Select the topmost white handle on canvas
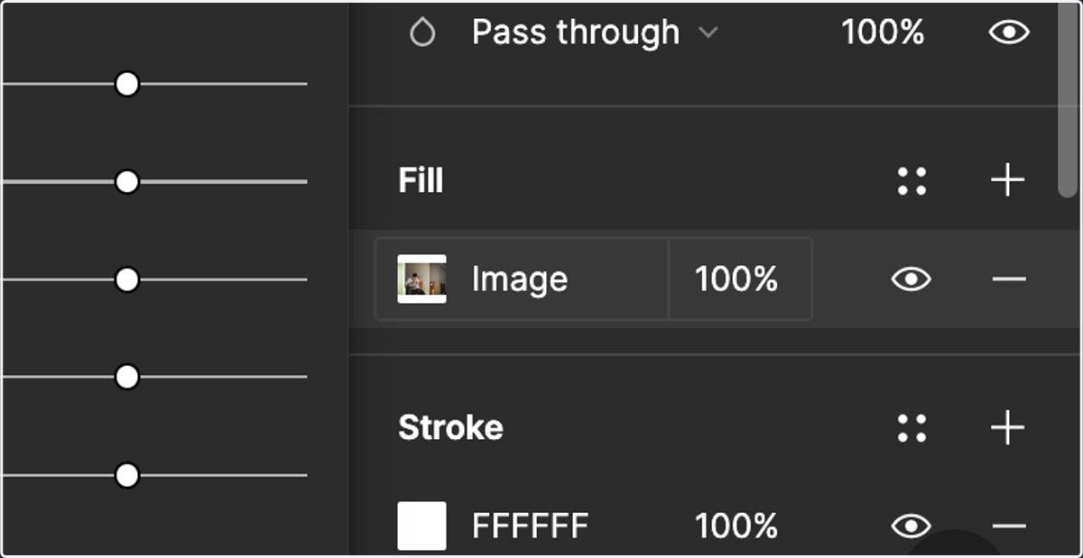This screenshot has height=558, width=1083. [127, 85]
